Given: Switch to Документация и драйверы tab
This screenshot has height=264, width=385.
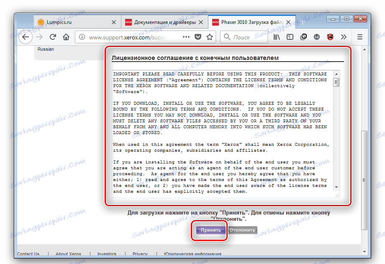Looking at the screenshot, I should click(x=164, y=22).
